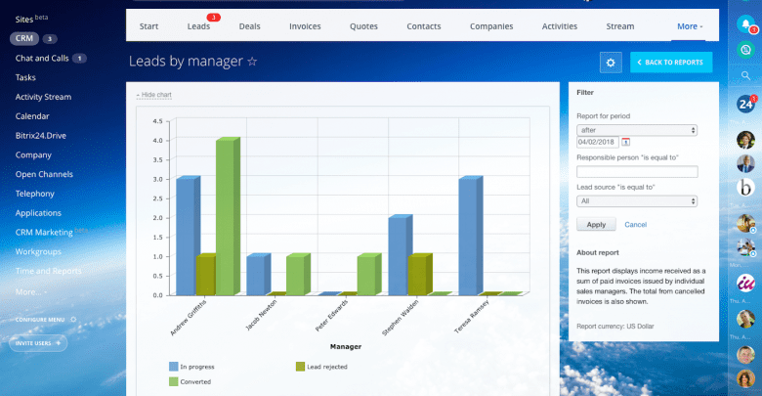Open the Lead source 'All' dropdown
The width and height of the screenshot is (762, 396).
[636, 200]
